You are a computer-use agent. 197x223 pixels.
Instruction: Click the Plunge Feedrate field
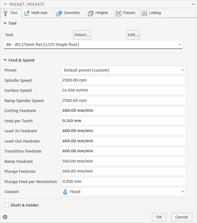click(124, 171)
